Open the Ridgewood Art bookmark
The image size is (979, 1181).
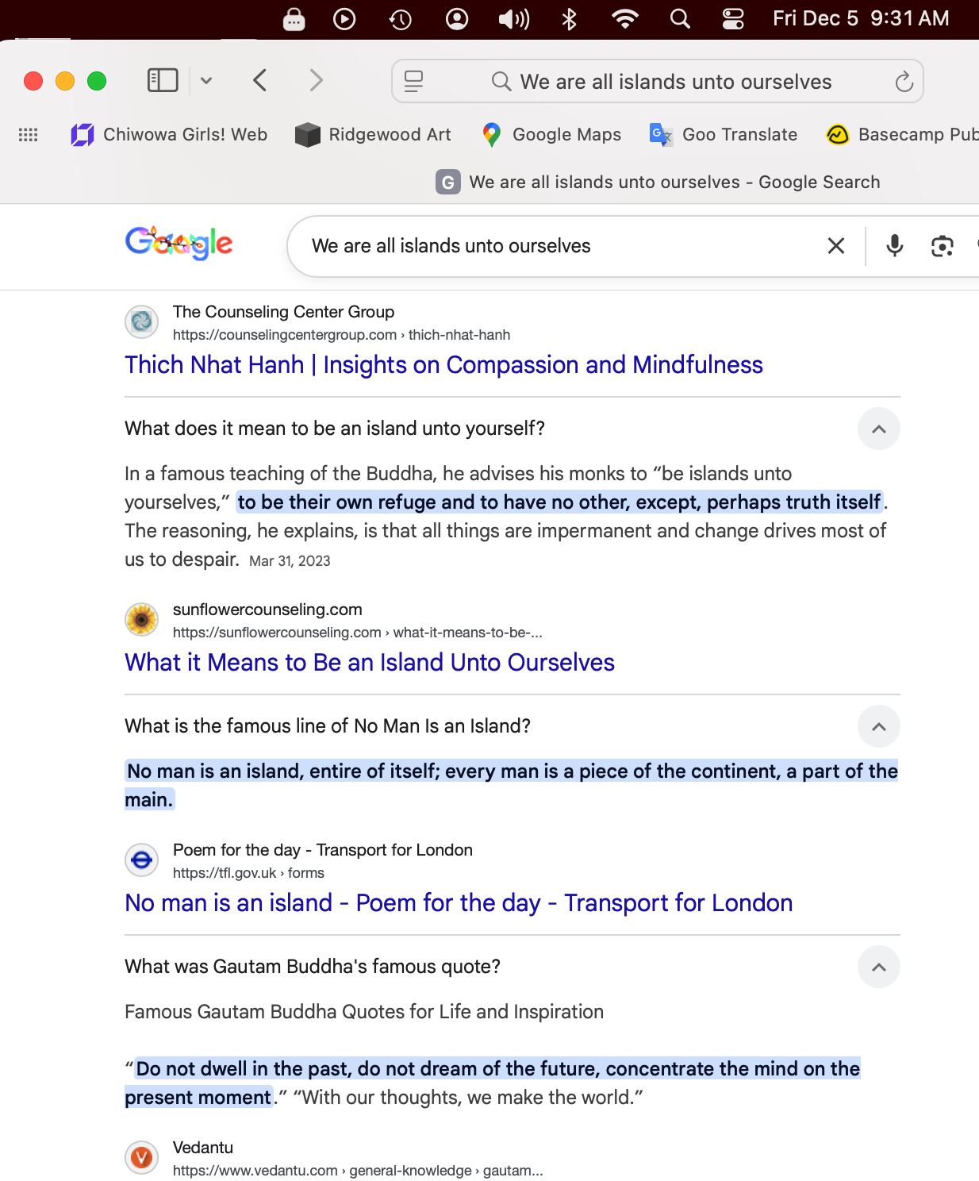click(373, 135)
